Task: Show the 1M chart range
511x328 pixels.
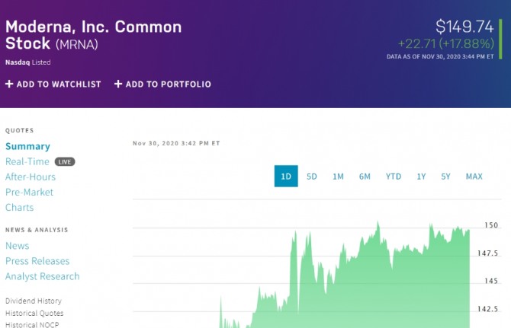Action: coord(338,177)
